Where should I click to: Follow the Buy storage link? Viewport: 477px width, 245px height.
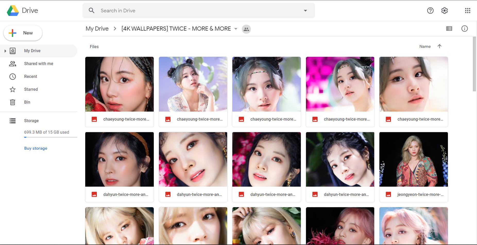[36, 148]
